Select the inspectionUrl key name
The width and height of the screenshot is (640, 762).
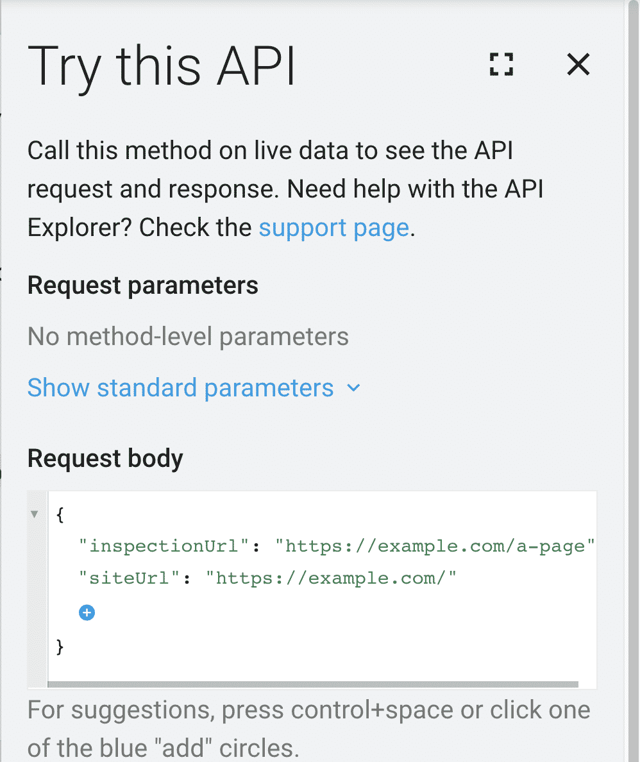point(164,546)
